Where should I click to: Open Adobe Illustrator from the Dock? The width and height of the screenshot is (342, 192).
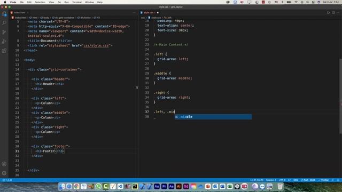[x=178, y=186]
